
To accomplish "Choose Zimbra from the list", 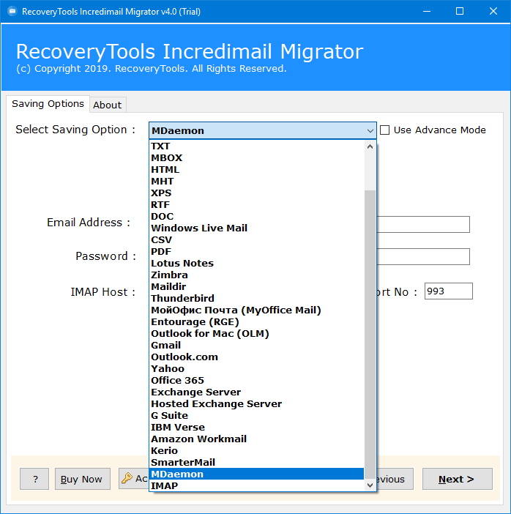I will point(257,275).
